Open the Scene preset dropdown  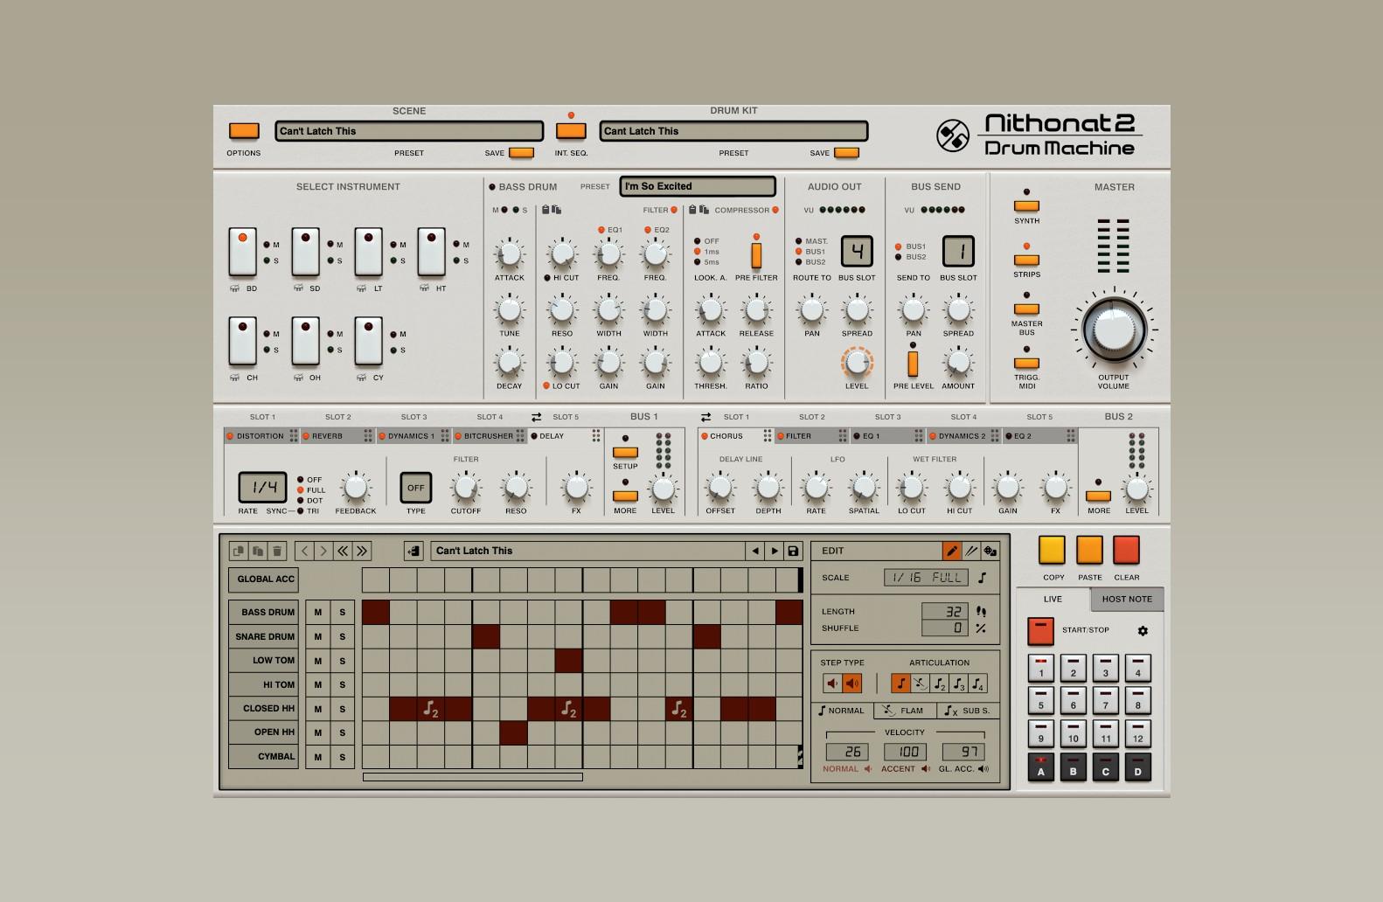pyautogui.click(x=409, y=131)
